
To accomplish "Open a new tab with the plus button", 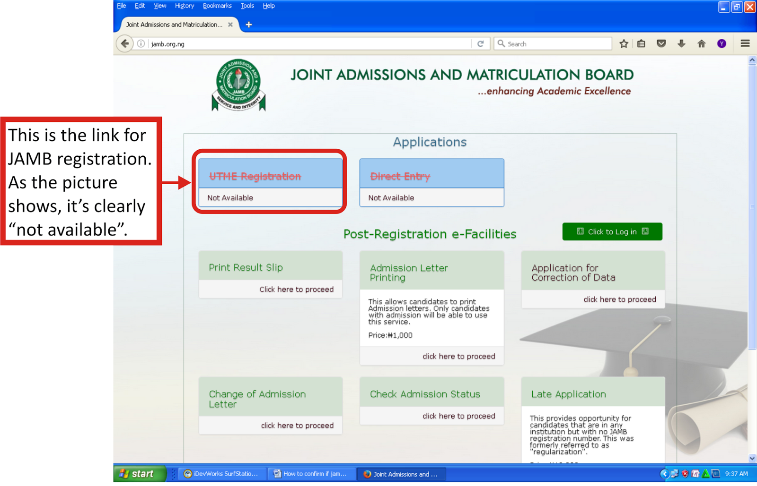I will coord(249,25).
